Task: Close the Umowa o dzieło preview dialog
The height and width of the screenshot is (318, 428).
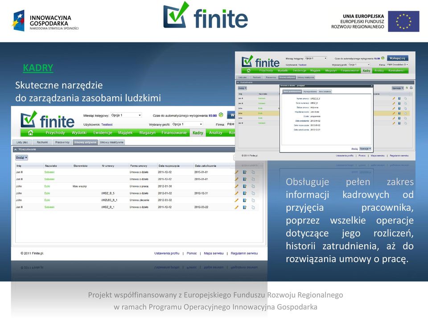Action: (371, 86)
